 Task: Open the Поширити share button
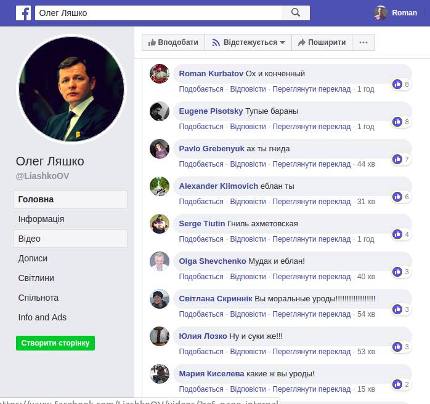click(322, 42)
